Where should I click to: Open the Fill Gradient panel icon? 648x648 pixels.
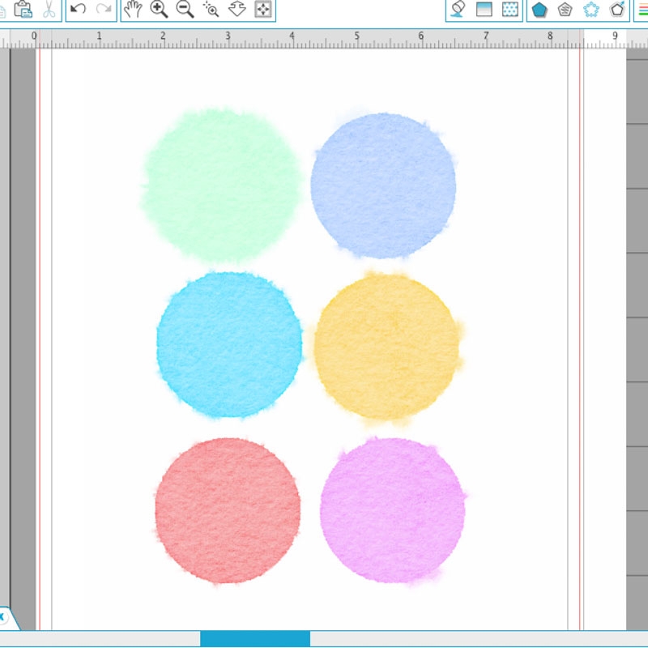tap(484, 9)
